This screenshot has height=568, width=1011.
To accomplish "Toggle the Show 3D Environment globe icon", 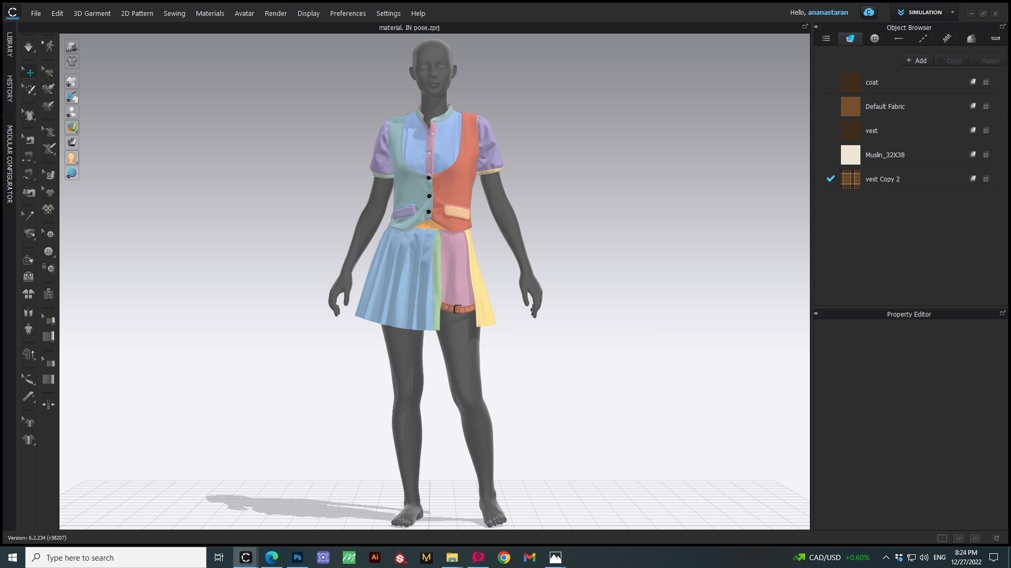I will pyautogui.click(x=72, y=172).
